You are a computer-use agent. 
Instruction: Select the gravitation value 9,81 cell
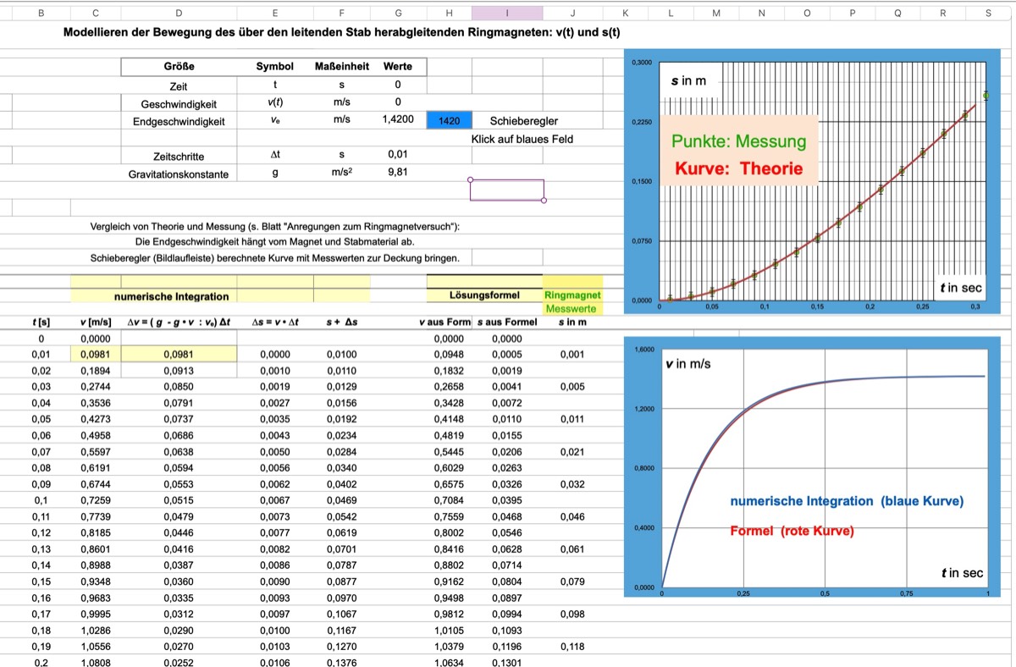pos(398,173)
